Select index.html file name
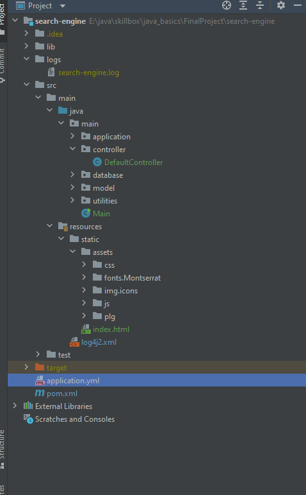The height and width of the screenshot is (495, 306). pos(111,329)
